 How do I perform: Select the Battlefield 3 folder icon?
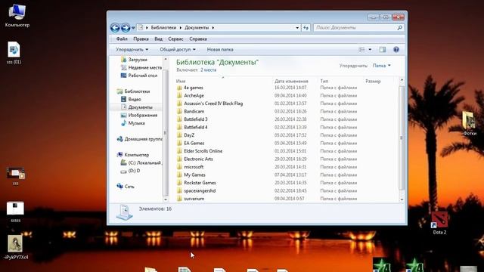[x=179, y=119]
